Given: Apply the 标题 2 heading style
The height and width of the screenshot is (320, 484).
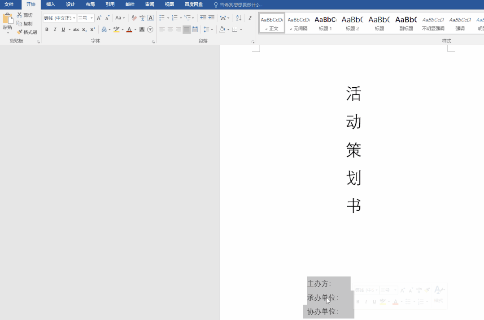Looking at the screenshot, I should pyautogui.click(x=352, y=23).
